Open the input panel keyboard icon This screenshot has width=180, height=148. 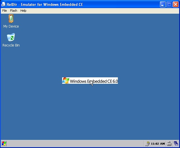(x=169, y=144)
